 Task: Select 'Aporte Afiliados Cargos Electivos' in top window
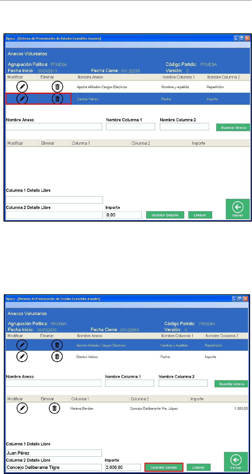click(x=102, y=87)
